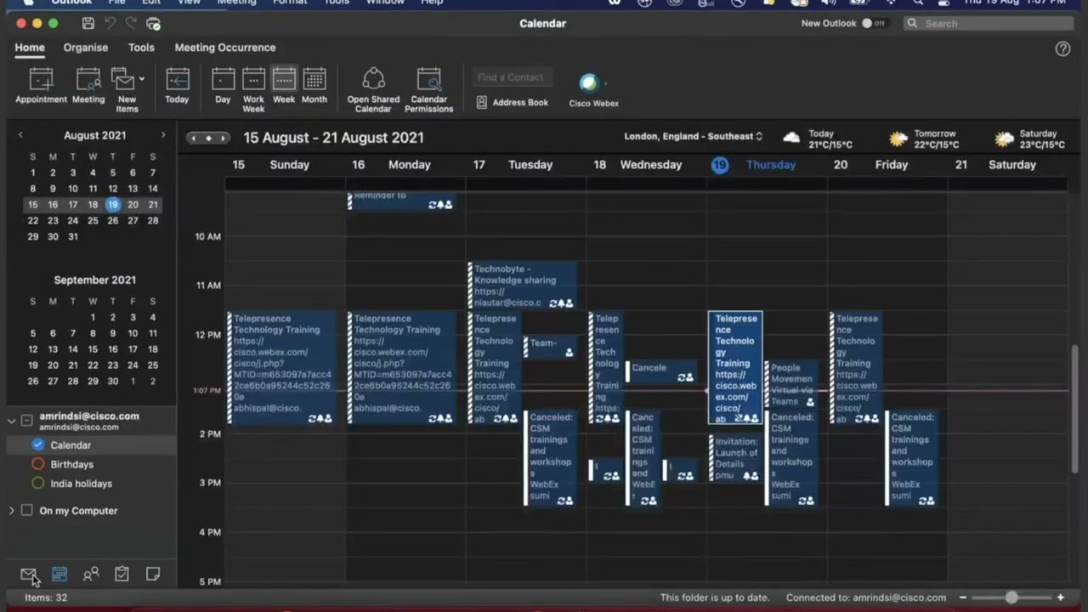Open the Meeting Occurrence ribbon tab
This screenshot has width=1088, height=612.
pos(225,48)
